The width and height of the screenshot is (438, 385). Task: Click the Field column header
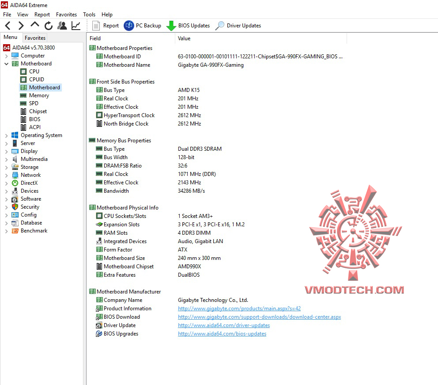coord(131,38)
